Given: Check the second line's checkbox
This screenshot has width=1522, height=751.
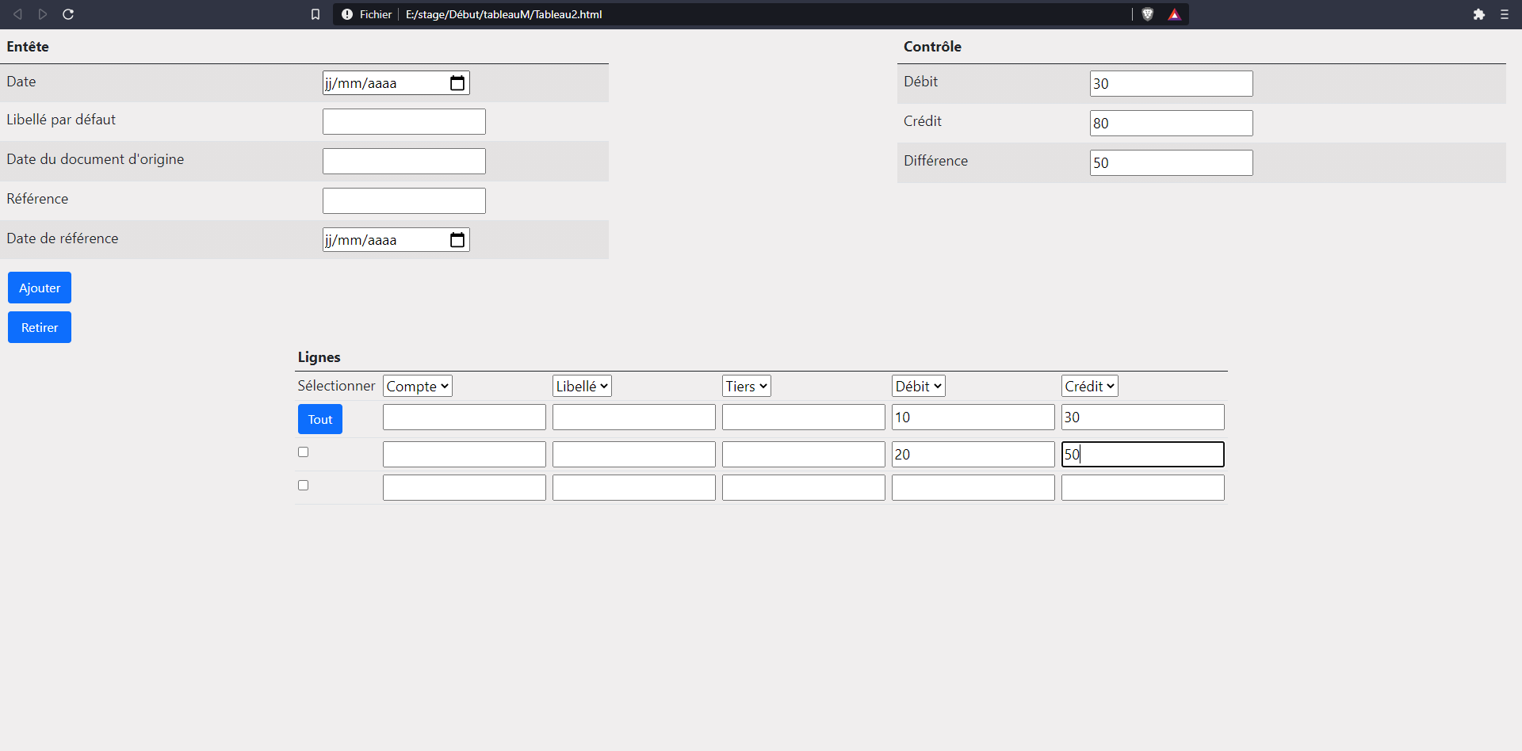Looking at the screenshot, I should (303, 452).
